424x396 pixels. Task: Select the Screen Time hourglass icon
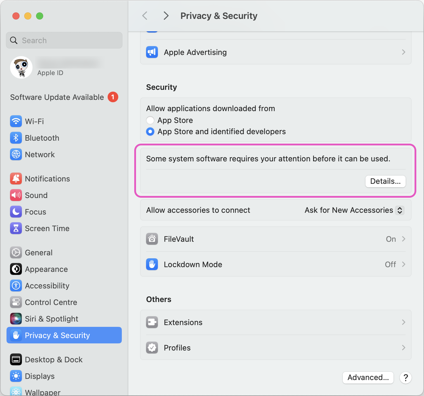click(16, 228)
